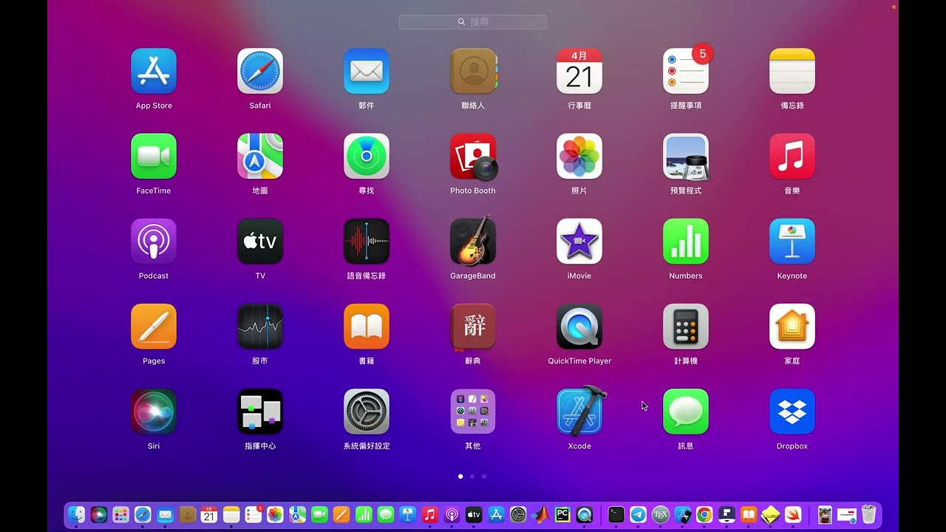Open Numbers from the Launchpad grid

click(686, 241)
